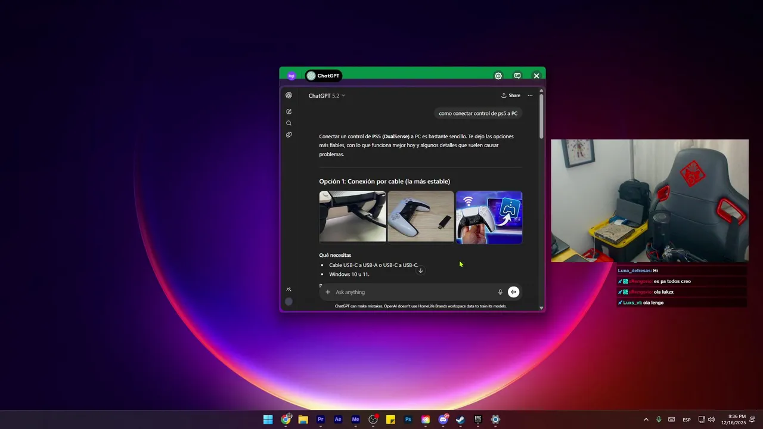Click Luna_defresas 'Hi' chat message
763x429 pixels.
click(638, 271)
